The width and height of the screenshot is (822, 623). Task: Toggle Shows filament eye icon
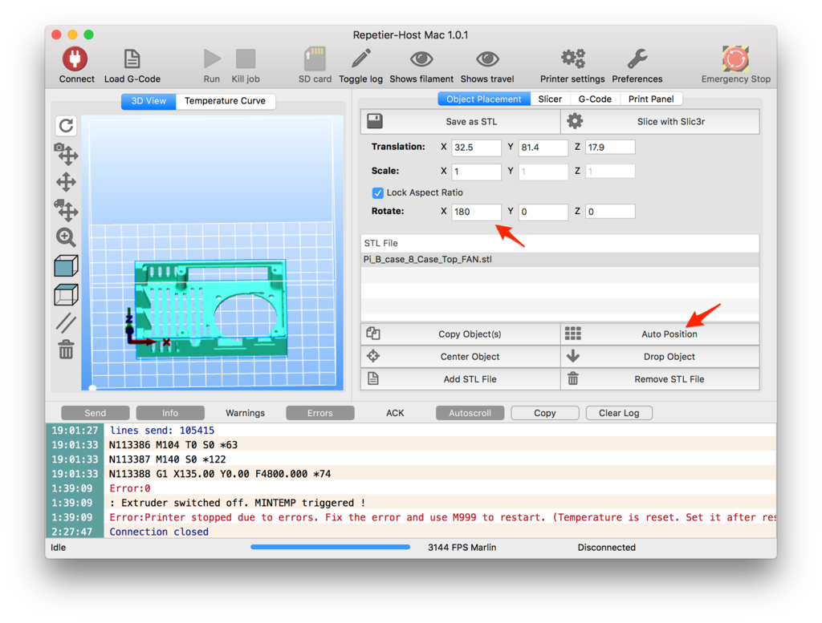click(x=421, y=59)
